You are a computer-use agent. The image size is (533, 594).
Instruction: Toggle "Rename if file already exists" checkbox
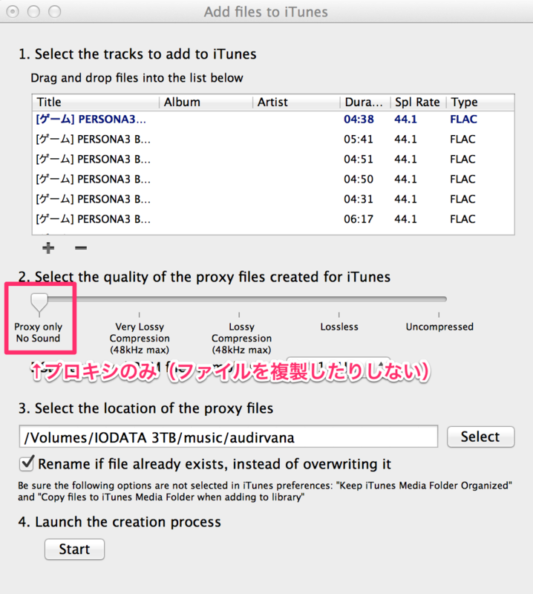[27, 463]
